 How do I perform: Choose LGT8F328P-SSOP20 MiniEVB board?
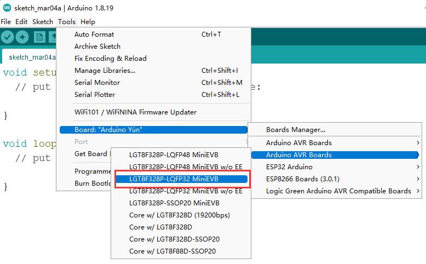click(x=174, y=203)
